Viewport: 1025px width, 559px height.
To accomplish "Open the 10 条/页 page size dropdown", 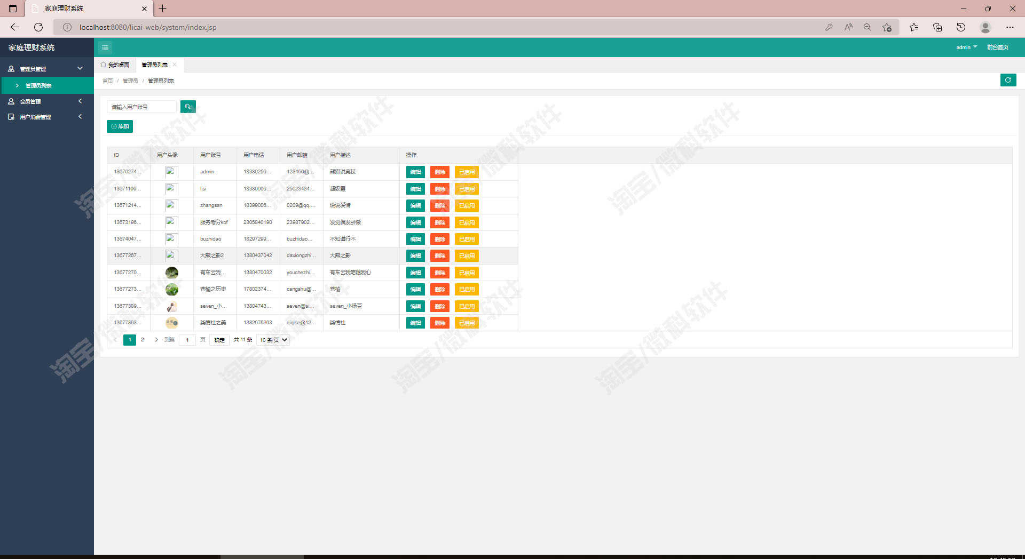I will pyautogui.click(x=273, y=340).
